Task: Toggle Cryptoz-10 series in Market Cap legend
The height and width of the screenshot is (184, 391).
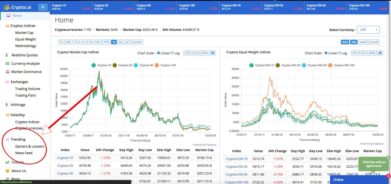Action: (x=101, y=65)
